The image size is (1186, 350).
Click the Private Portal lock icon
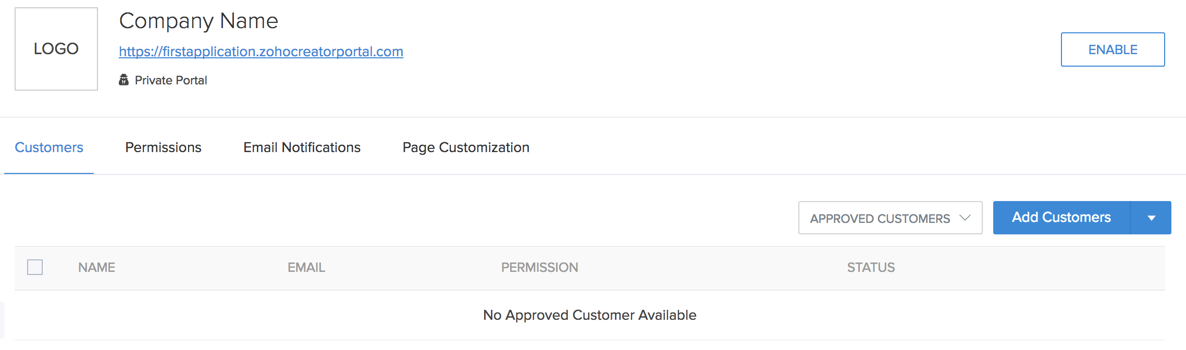[x=123, y=80]
